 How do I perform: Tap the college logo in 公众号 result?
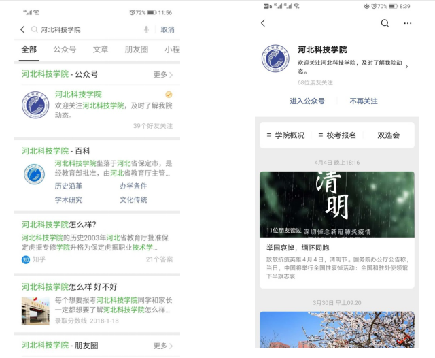click(35, 105)
